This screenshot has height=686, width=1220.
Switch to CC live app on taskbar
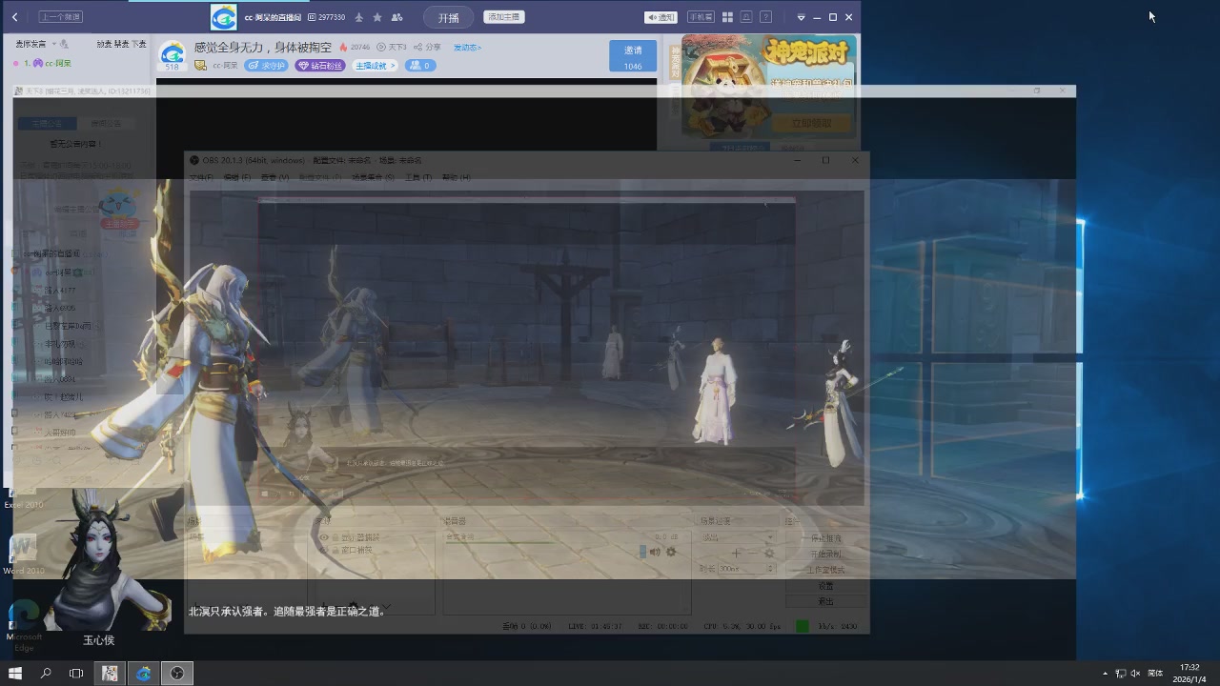(143, 674)
